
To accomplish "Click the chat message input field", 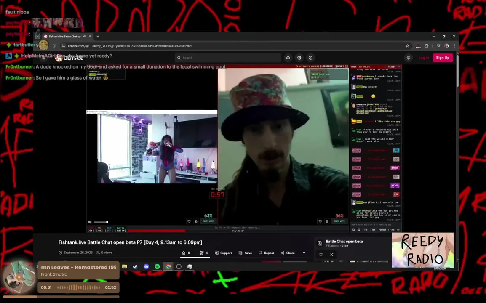I will pyautogui.click(x=376, y=225).
